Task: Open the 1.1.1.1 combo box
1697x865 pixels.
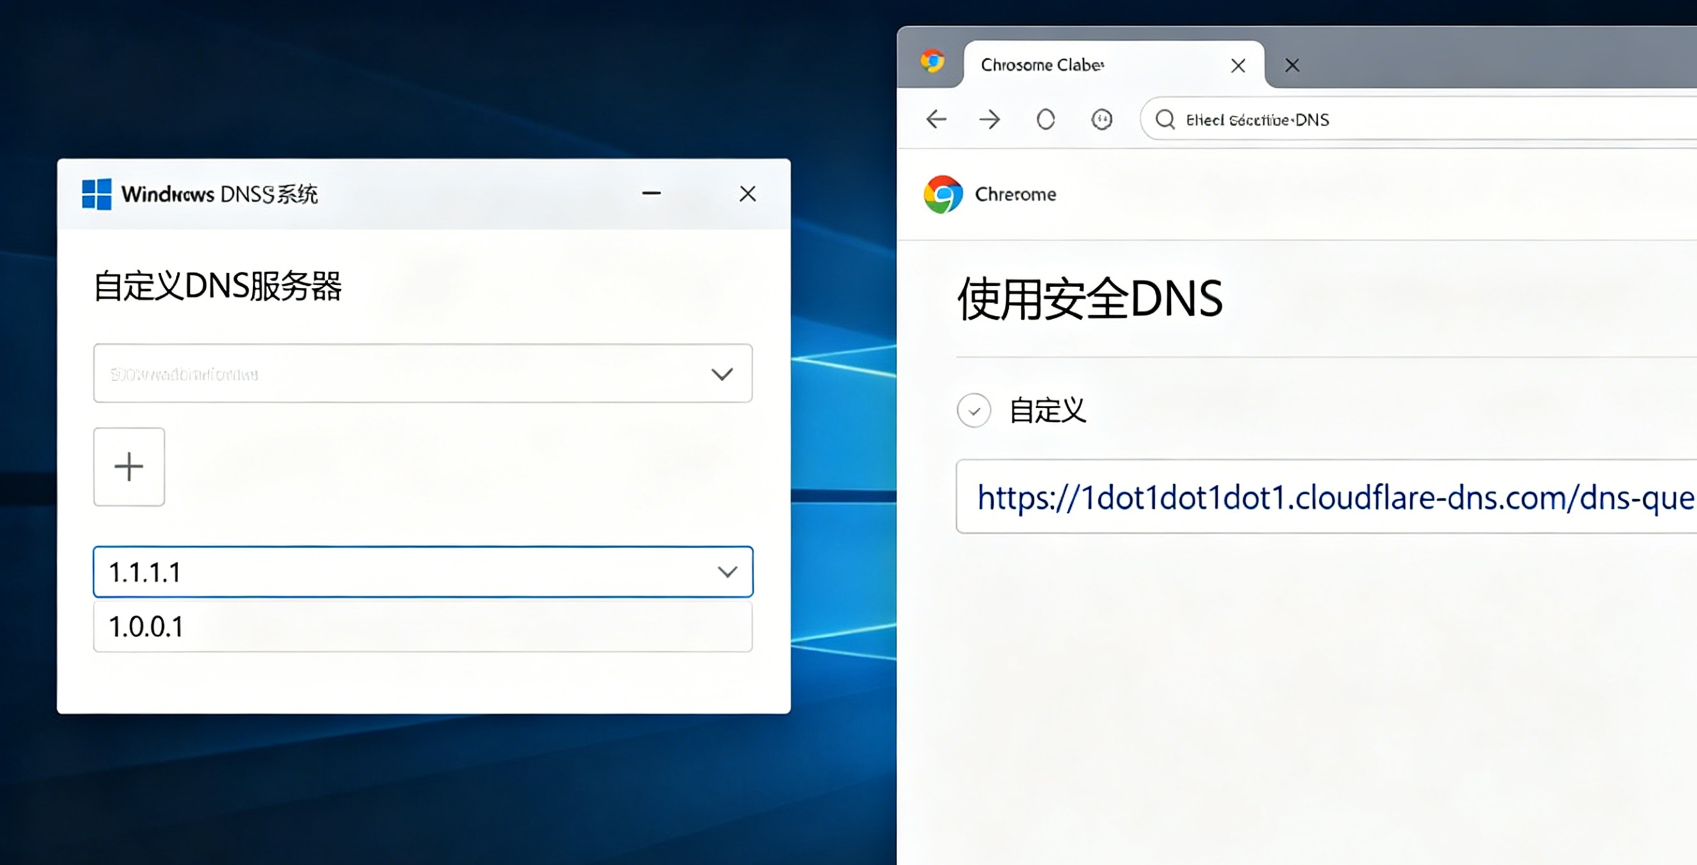Action: click(x=423, y=572)
